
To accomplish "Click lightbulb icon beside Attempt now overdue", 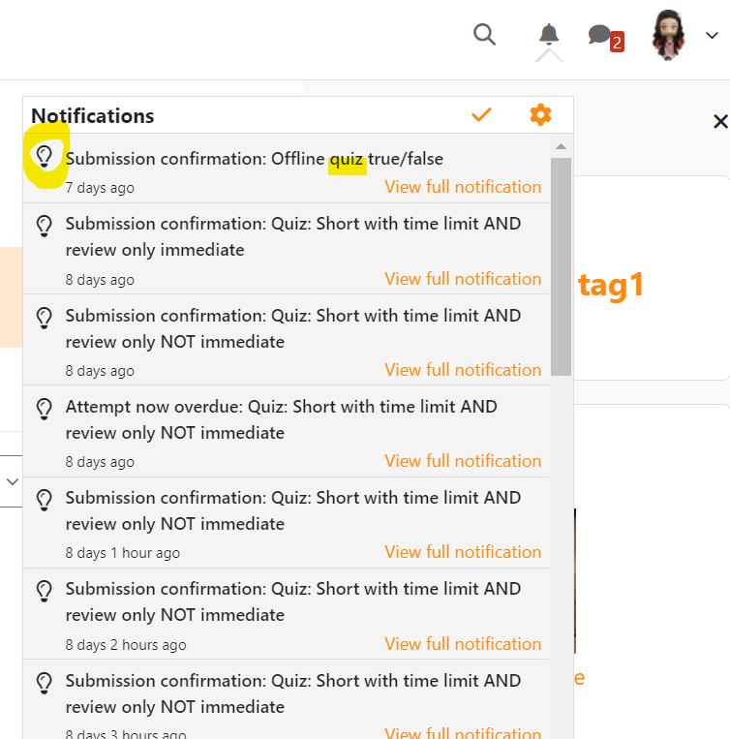I will pyautogui.click(x=45, y=409).
